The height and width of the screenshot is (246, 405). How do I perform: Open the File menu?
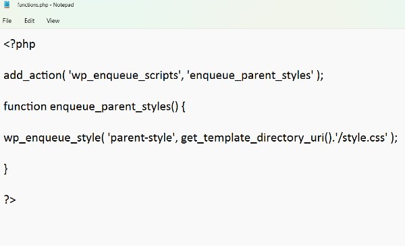coord(7,21)
